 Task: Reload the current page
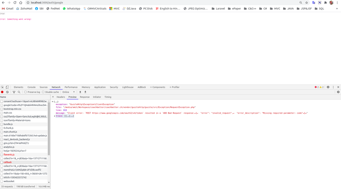tap(15, 2)
